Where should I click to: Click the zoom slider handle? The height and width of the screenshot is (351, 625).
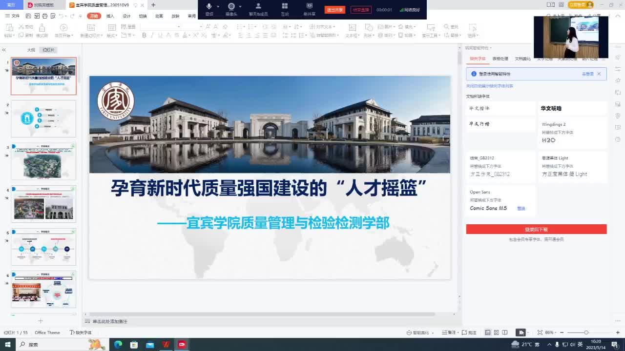(x=586, y=332)
